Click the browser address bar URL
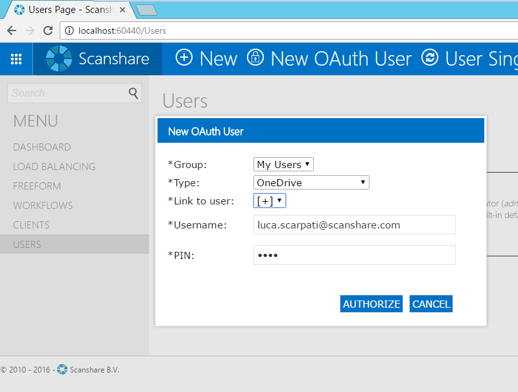518x392 pixels. (x=123, y=31)
